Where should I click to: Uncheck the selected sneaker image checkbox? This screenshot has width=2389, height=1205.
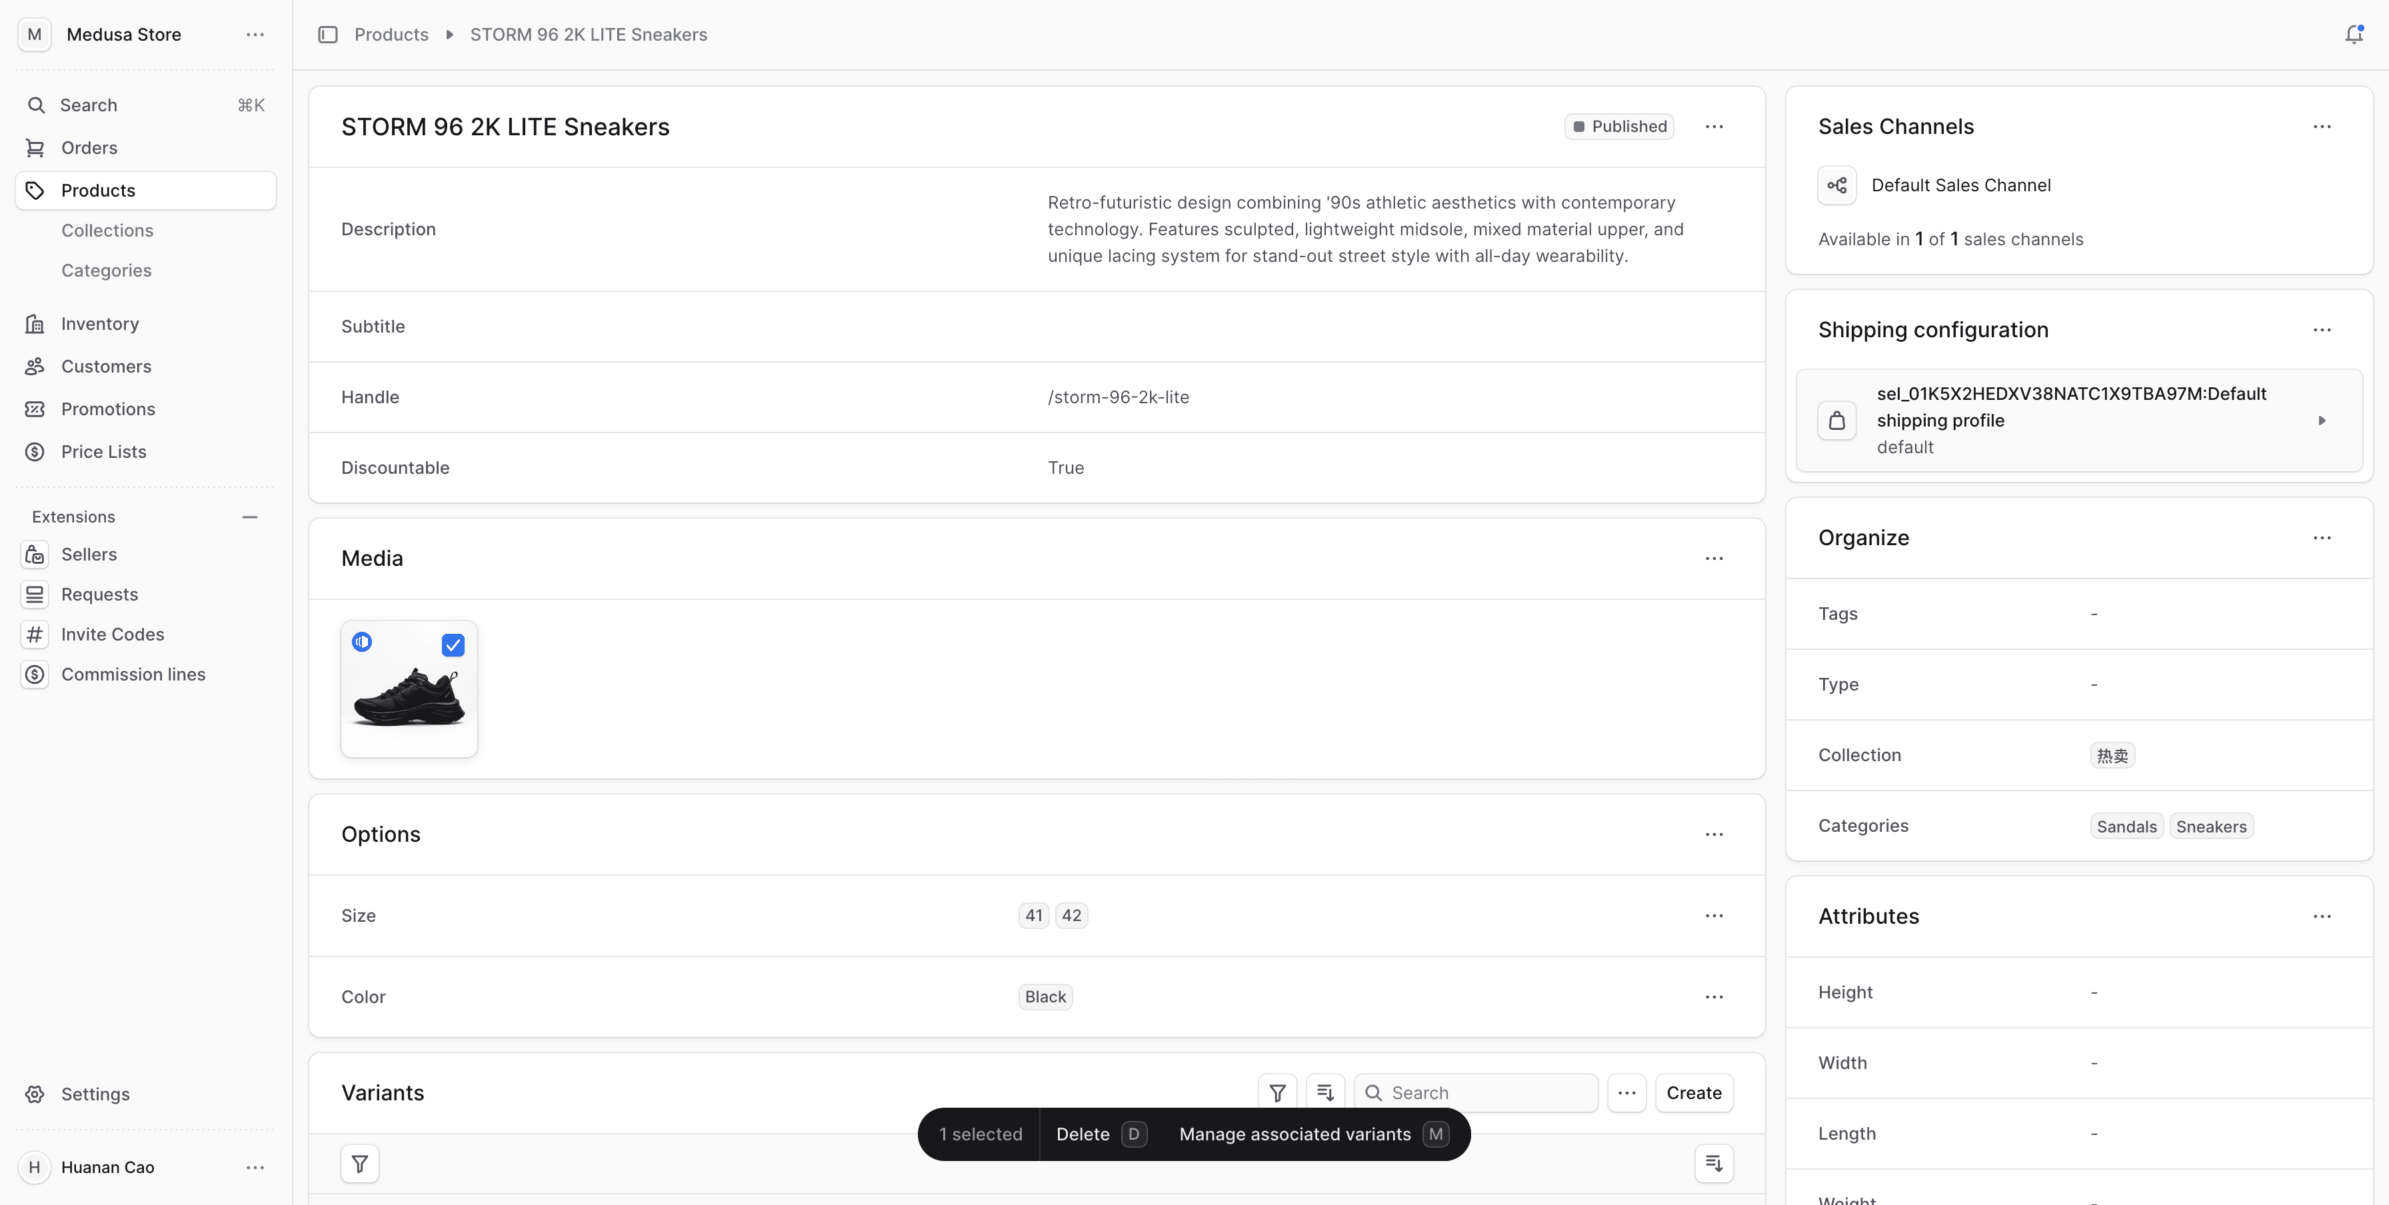coord(453,645)
